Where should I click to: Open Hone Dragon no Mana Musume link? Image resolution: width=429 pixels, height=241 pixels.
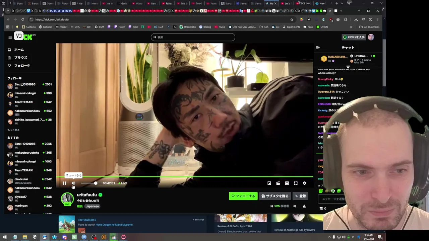tap(114, 225)
